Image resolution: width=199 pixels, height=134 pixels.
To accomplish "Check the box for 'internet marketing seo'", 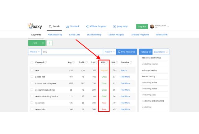I will point(32,83).
